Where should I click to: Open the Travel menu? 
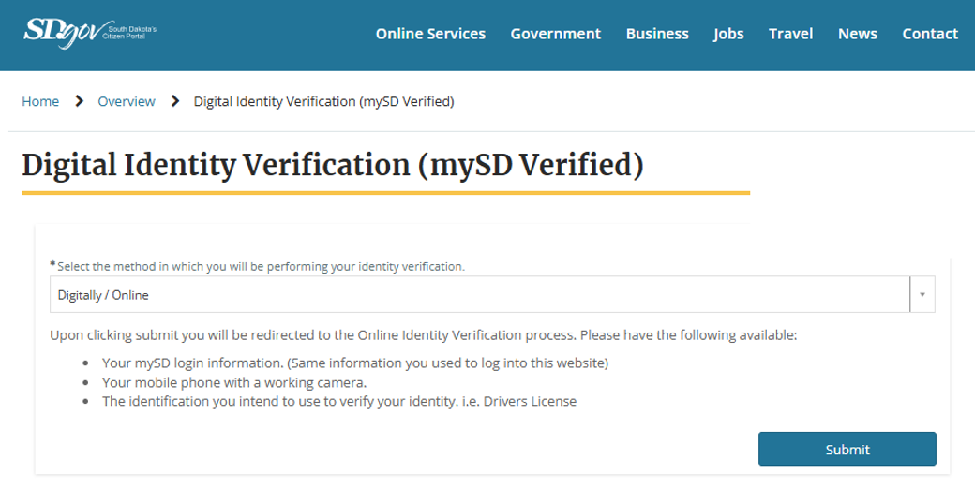click(790, 34)
